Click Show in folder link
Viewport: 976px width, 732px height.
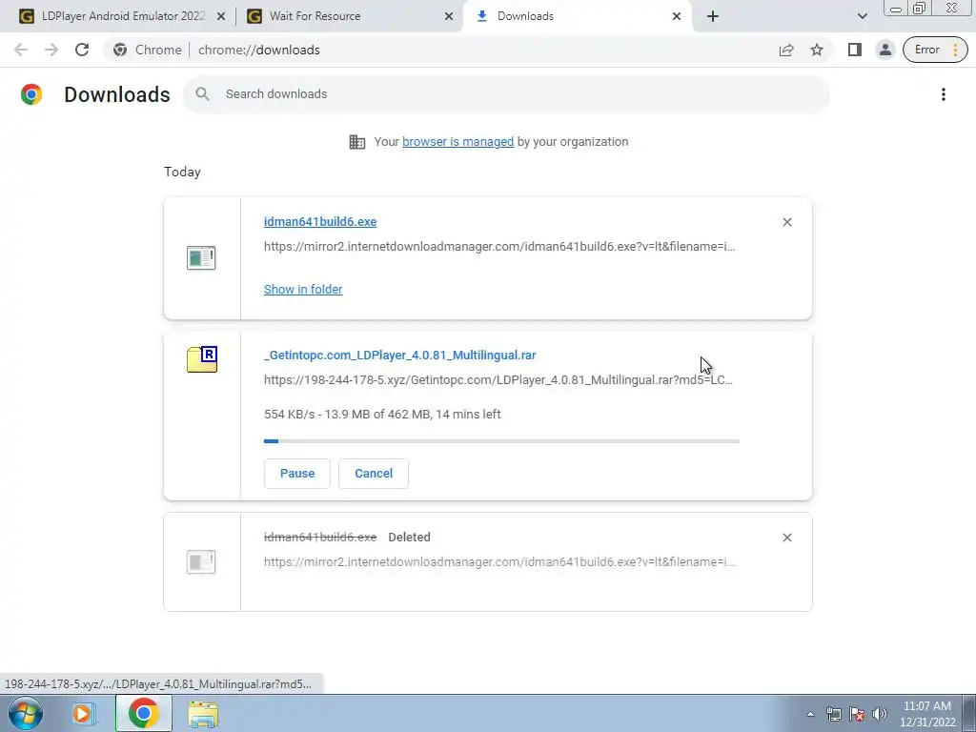point(303,290)
